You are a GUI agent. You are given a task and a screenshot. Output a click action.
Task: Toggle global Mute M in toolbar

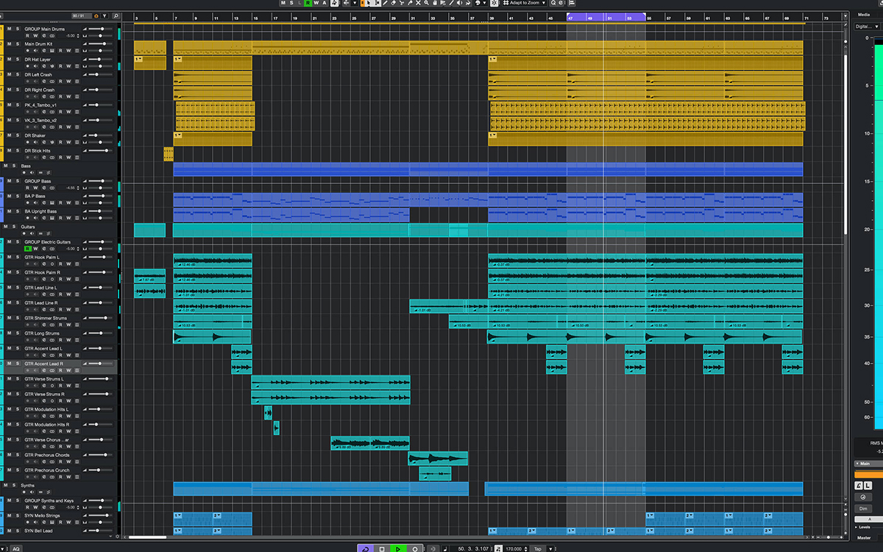point(283,4)
